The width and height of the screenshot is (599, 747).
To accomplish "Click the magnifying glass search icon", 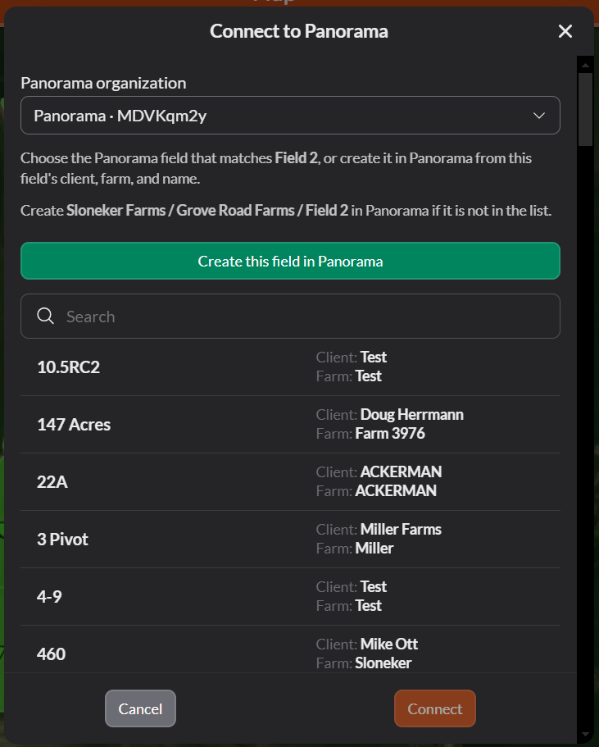I will [x=46, y=316].
